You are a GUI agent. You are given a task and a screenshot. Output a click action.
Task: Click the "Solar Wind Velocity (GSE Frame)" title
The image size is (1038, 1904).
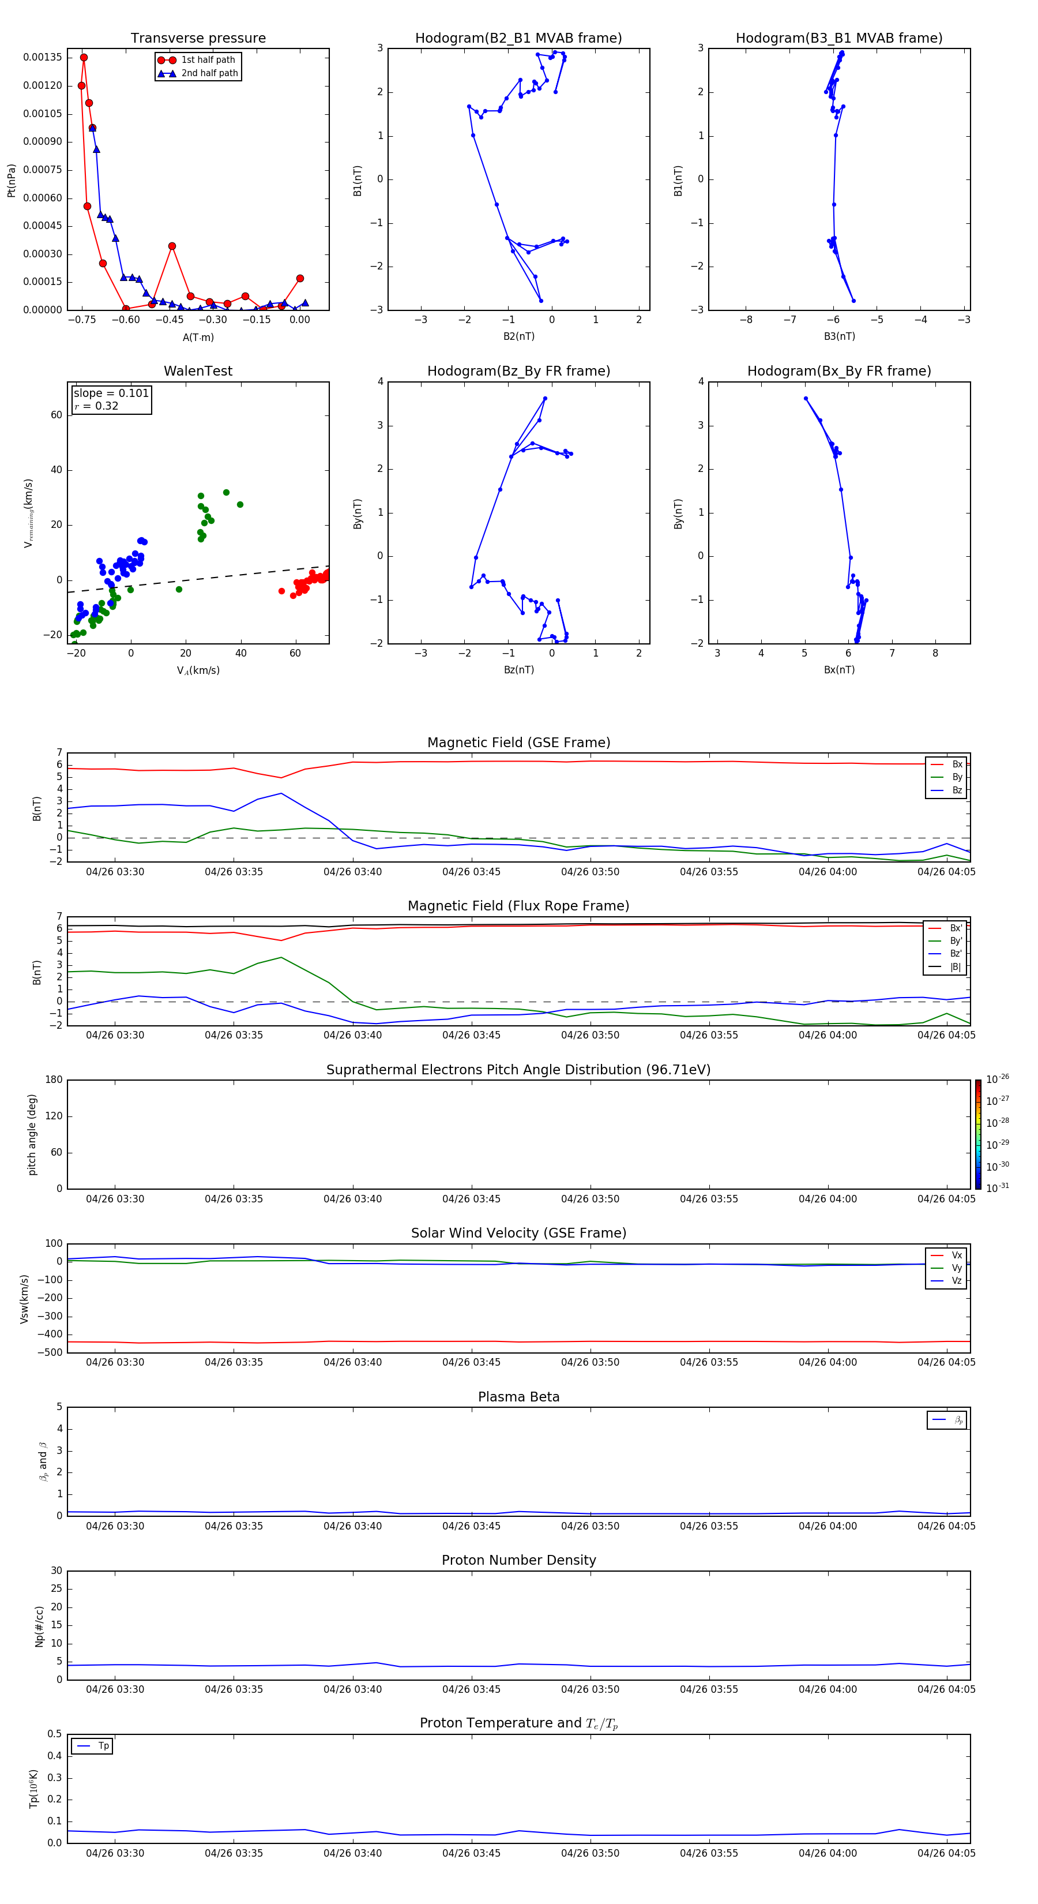coord(518,1233)
